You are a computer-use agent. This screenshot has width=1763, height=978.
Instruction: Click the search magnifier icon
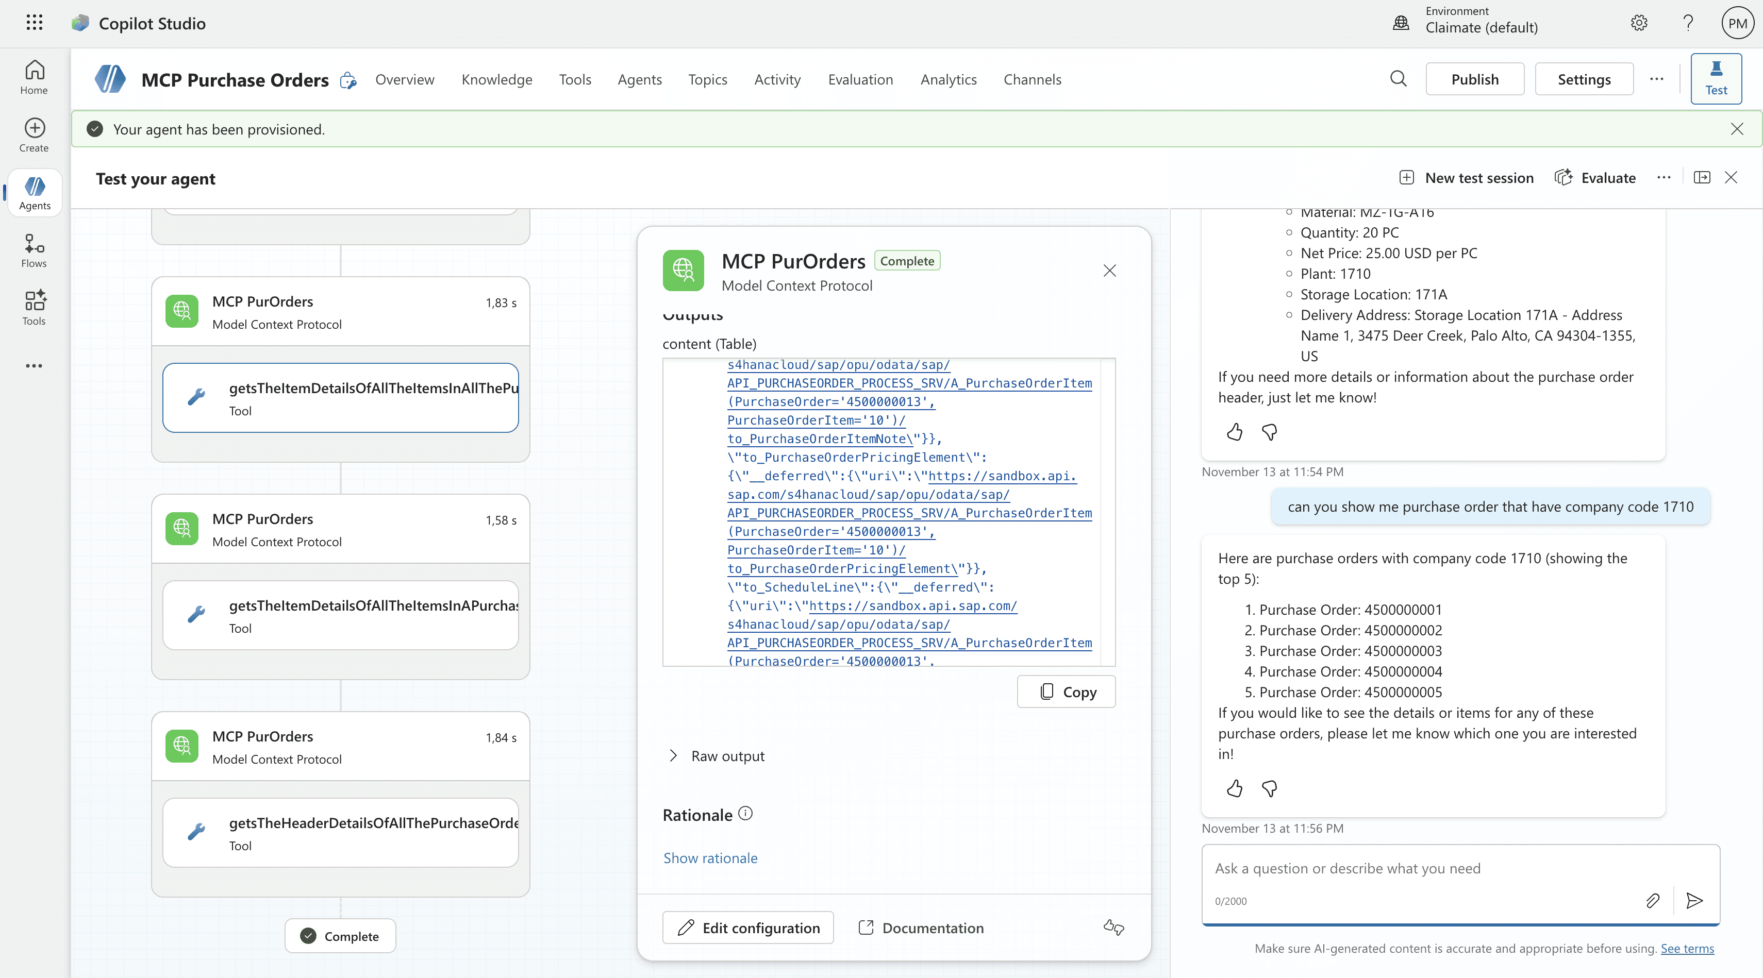coord(1398,79)
